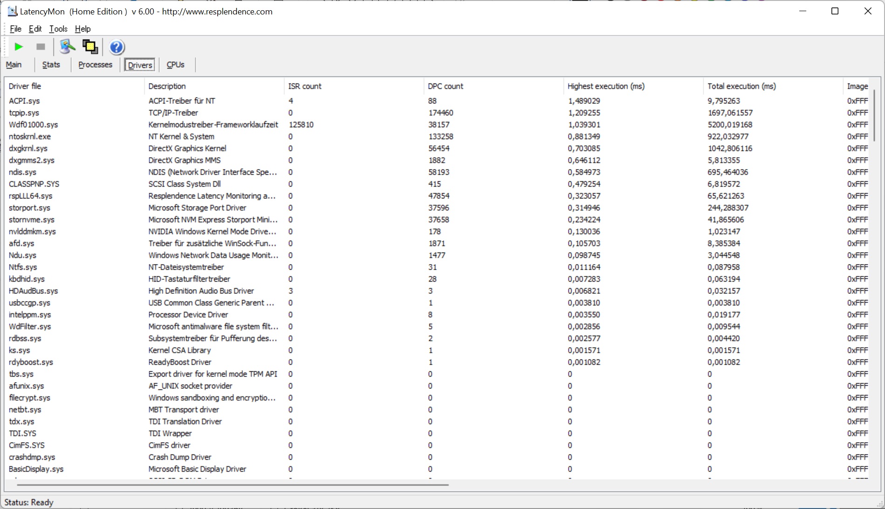
Task: Switch to the Processes tab
Action: coord(95,65)
